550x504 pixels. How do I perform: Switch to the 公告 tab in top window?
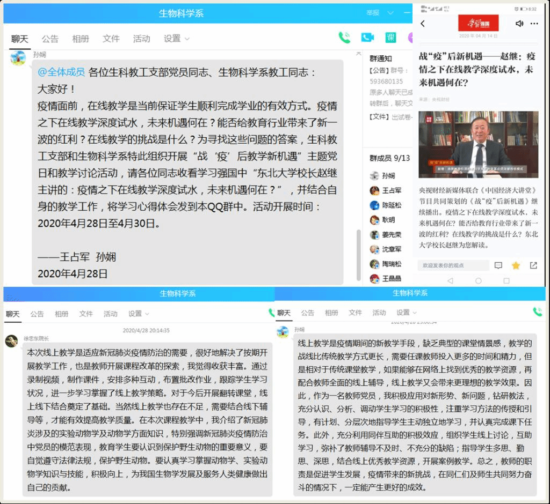[x=50, y=39]
